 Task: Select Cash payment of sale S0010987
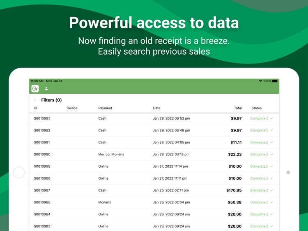tap(102, 190)
